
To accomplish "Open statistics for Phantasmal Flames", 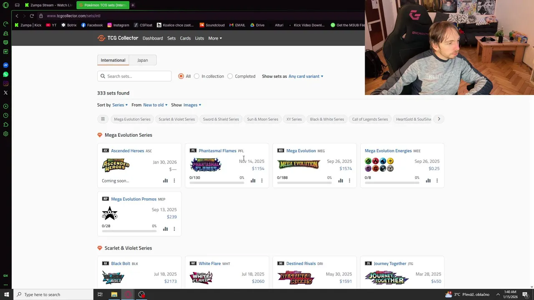I will pos(253,181).
